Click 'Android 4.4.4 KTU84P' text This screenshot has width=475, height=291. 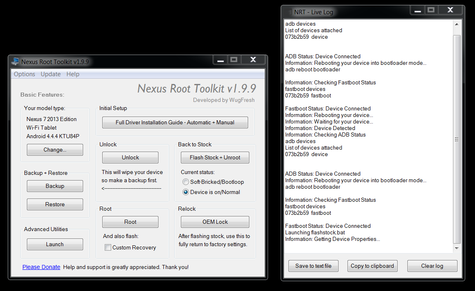pos(53,136)
